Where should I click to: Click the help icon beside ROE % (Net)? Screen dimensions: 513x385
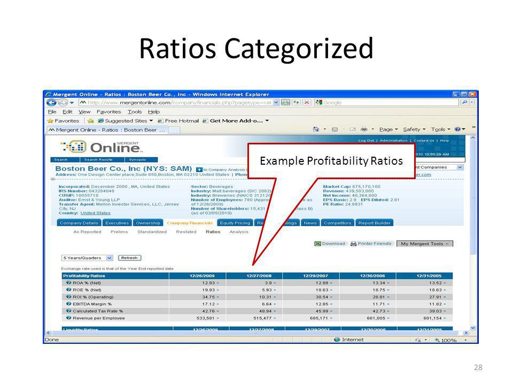(x=69, y=290)
